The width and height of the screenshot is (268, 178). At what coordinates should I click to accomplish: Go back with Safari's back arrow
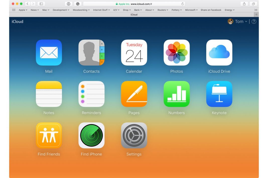click(28, 4)
